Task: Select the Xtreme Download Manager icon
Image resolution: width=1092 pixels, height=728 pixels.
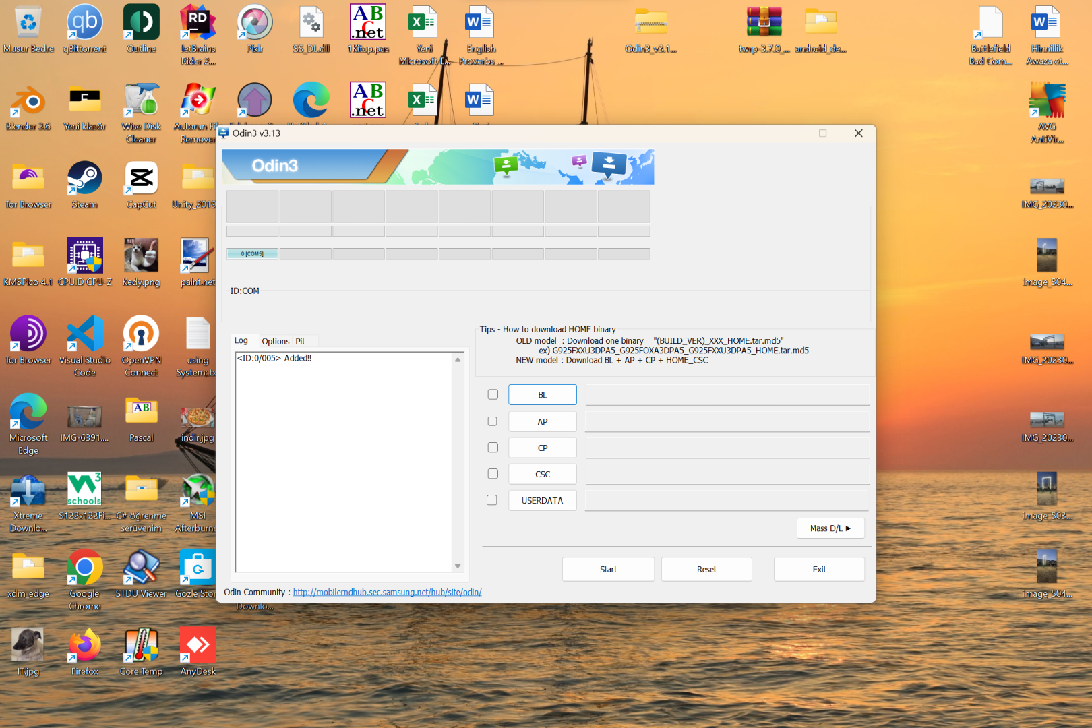Action: 28,502
